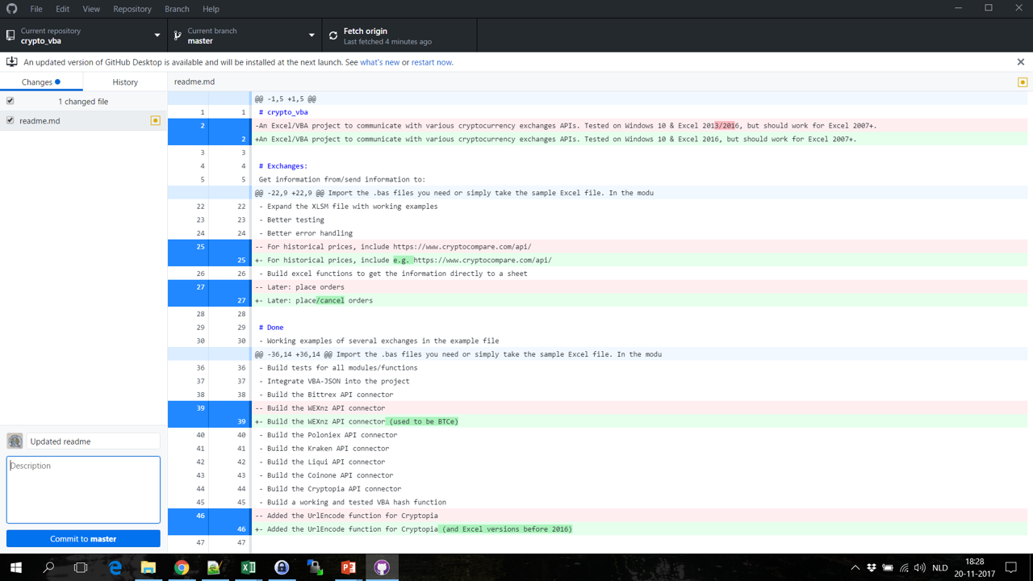Switch to the History tab
Image resolution: width=1033 pixels, height=581 pixels.
tap(124, 82)
